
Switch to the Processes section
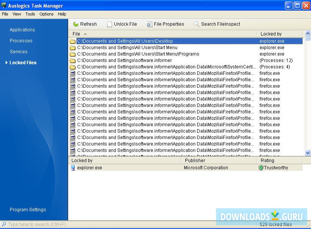pyautogui.click(x=21, y=40)
